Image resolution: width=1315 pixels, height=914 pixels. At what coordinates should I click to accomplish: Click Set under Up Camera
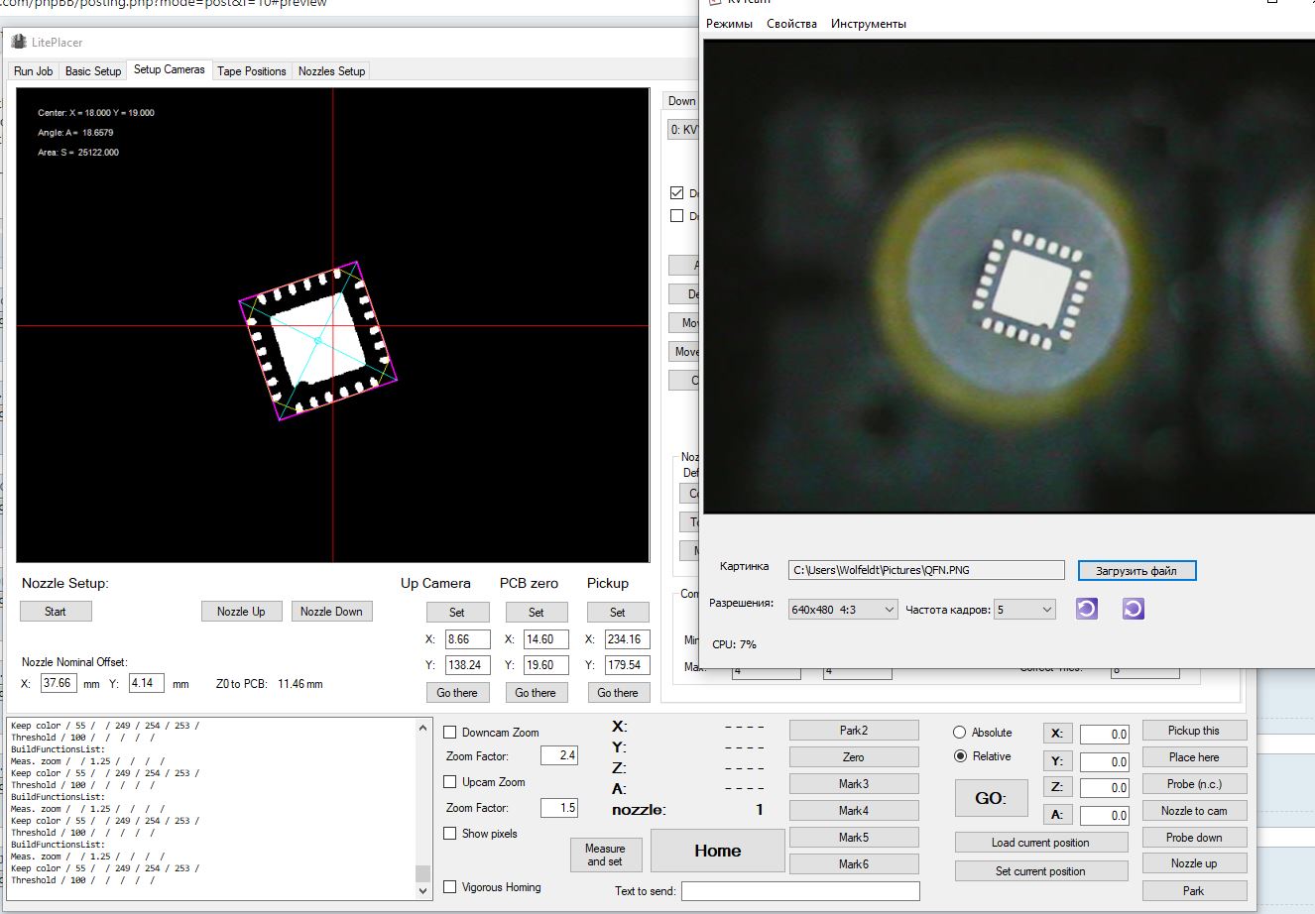[x=457, y=613]
